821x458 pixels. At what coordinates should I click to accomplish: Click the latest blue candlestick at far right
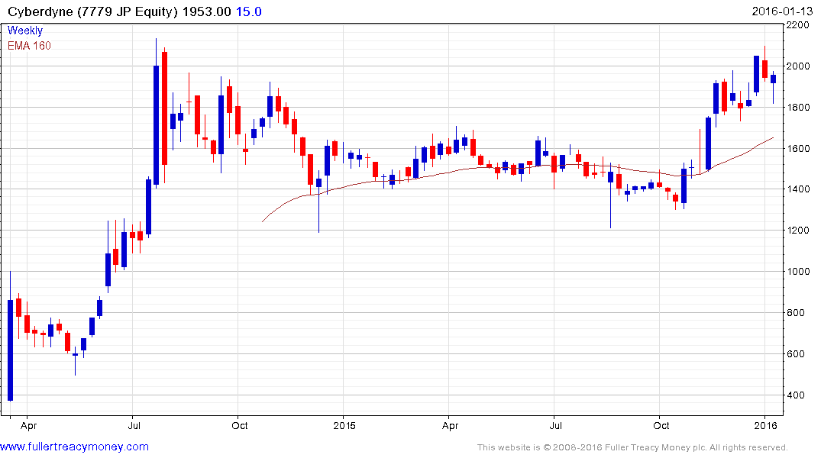point(774,79)
